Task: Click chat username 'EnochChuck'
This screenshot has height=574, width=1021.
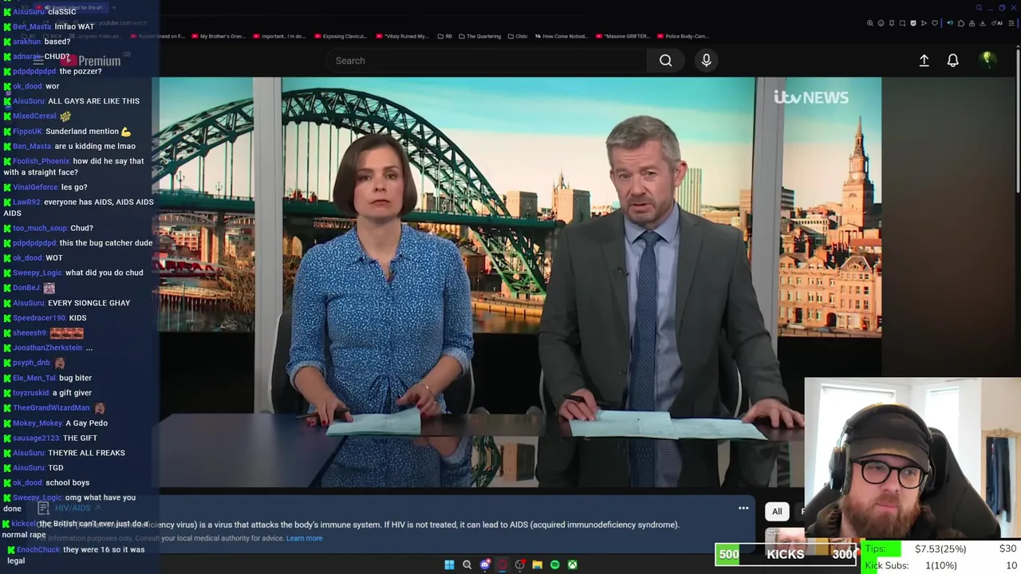Action: [x=37, y=550]
